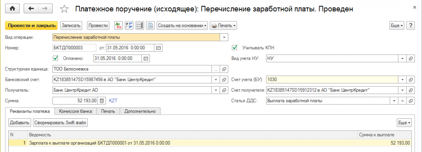
Task: Add document to favorites star
Action: coord(64,9)
